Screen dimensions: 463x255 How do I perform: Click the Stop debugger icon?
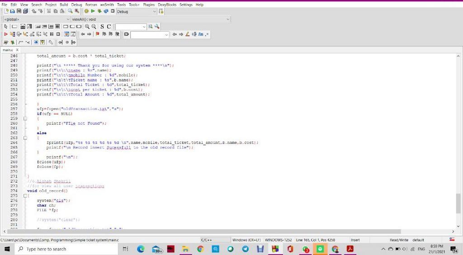pyautogui.click(x=58, y=34)
